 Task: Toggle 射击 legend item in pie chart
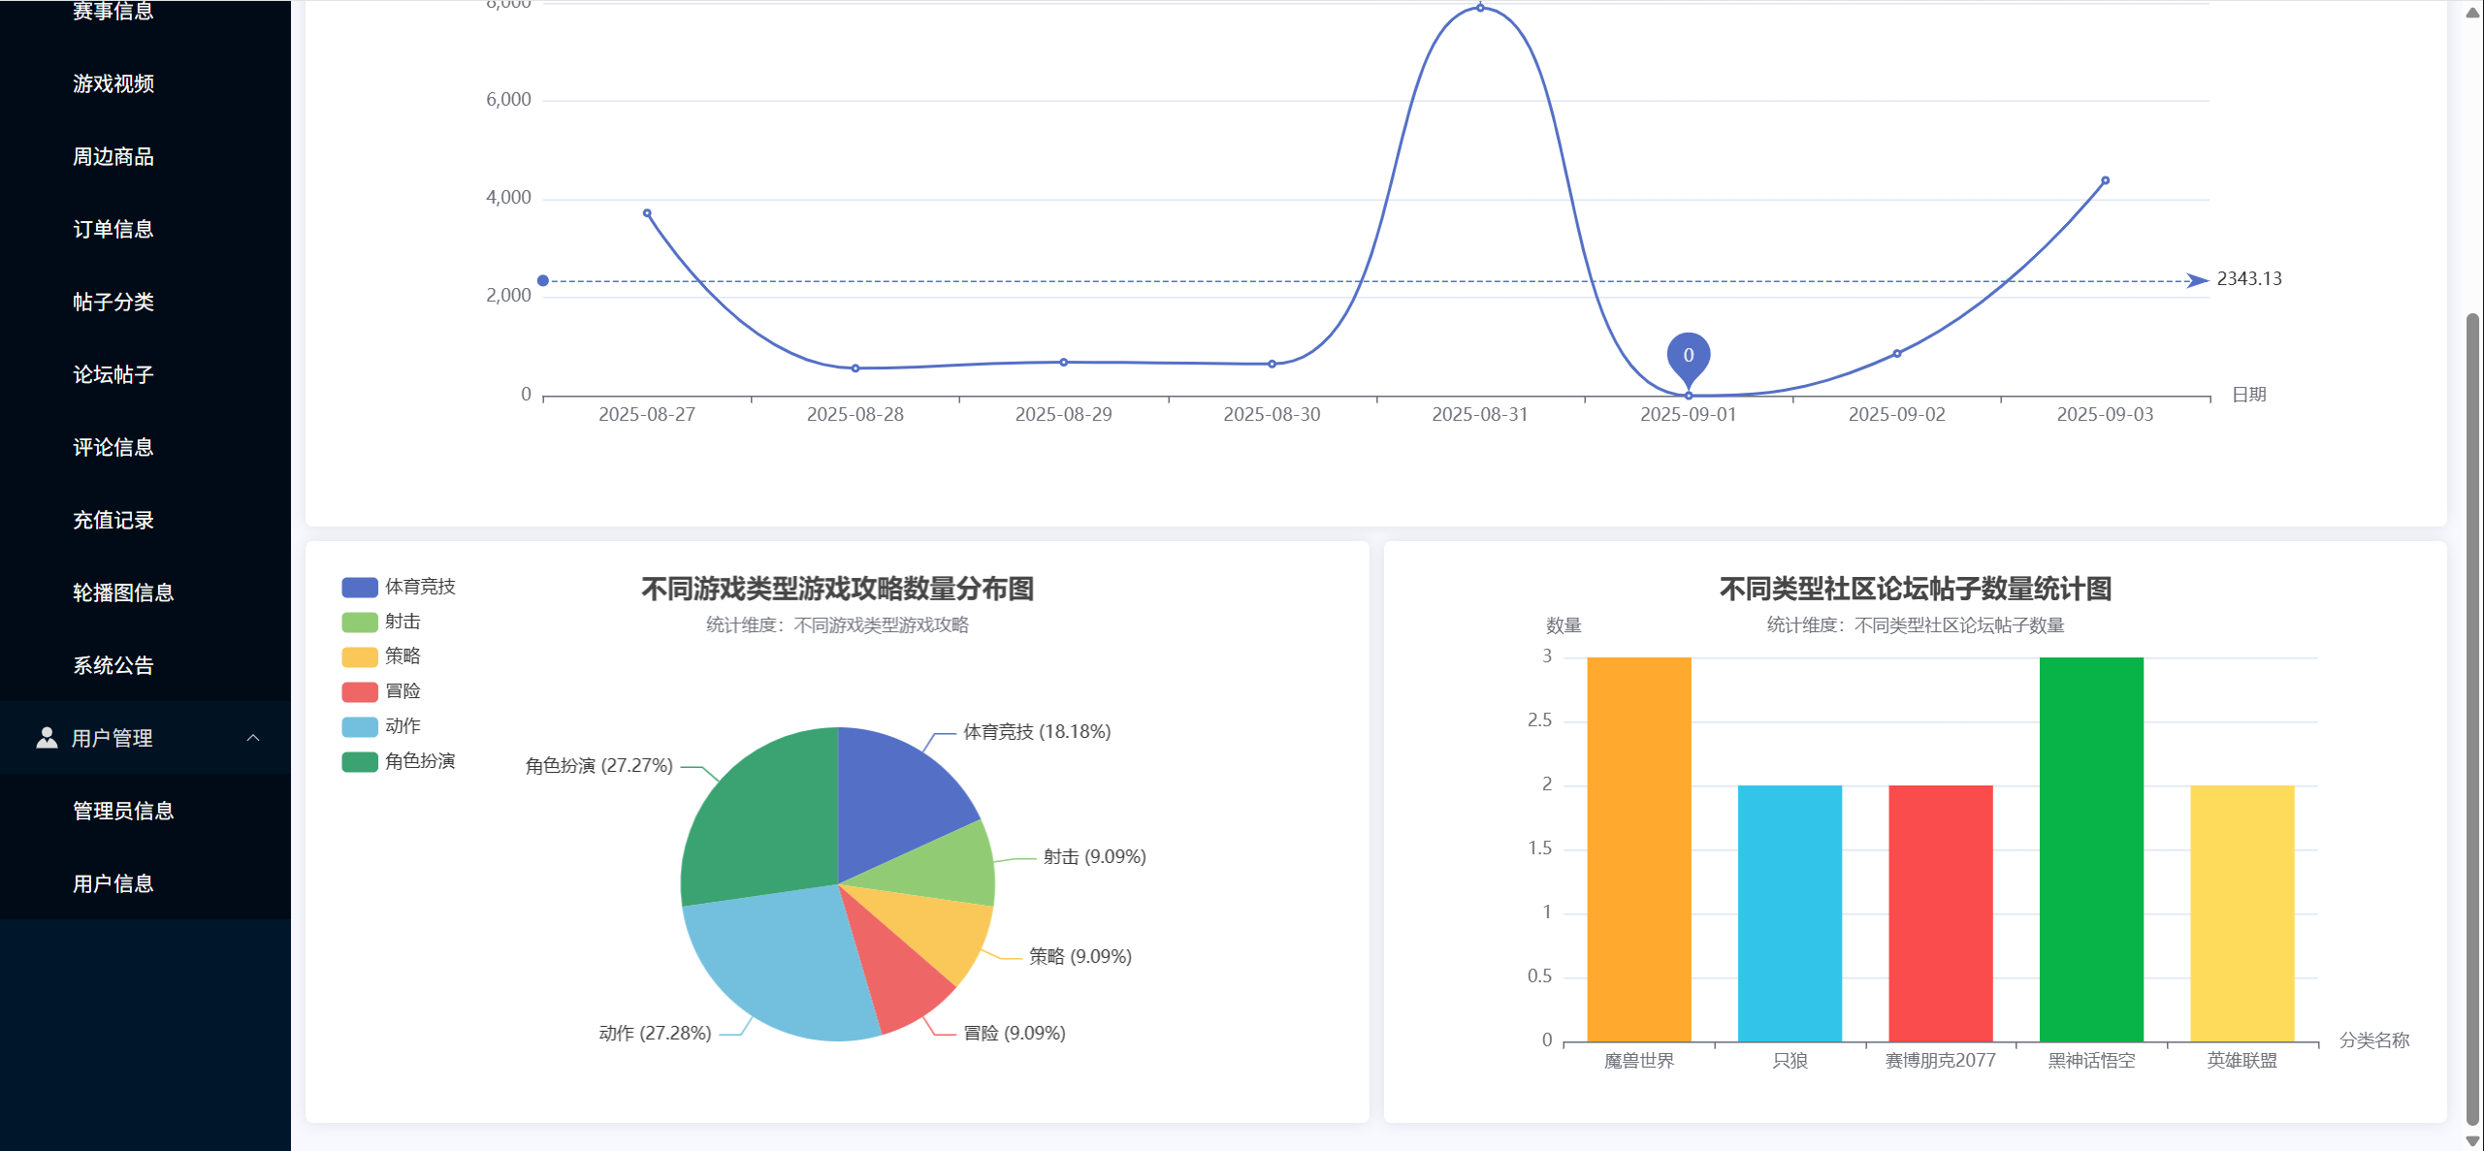click(401, 622)
